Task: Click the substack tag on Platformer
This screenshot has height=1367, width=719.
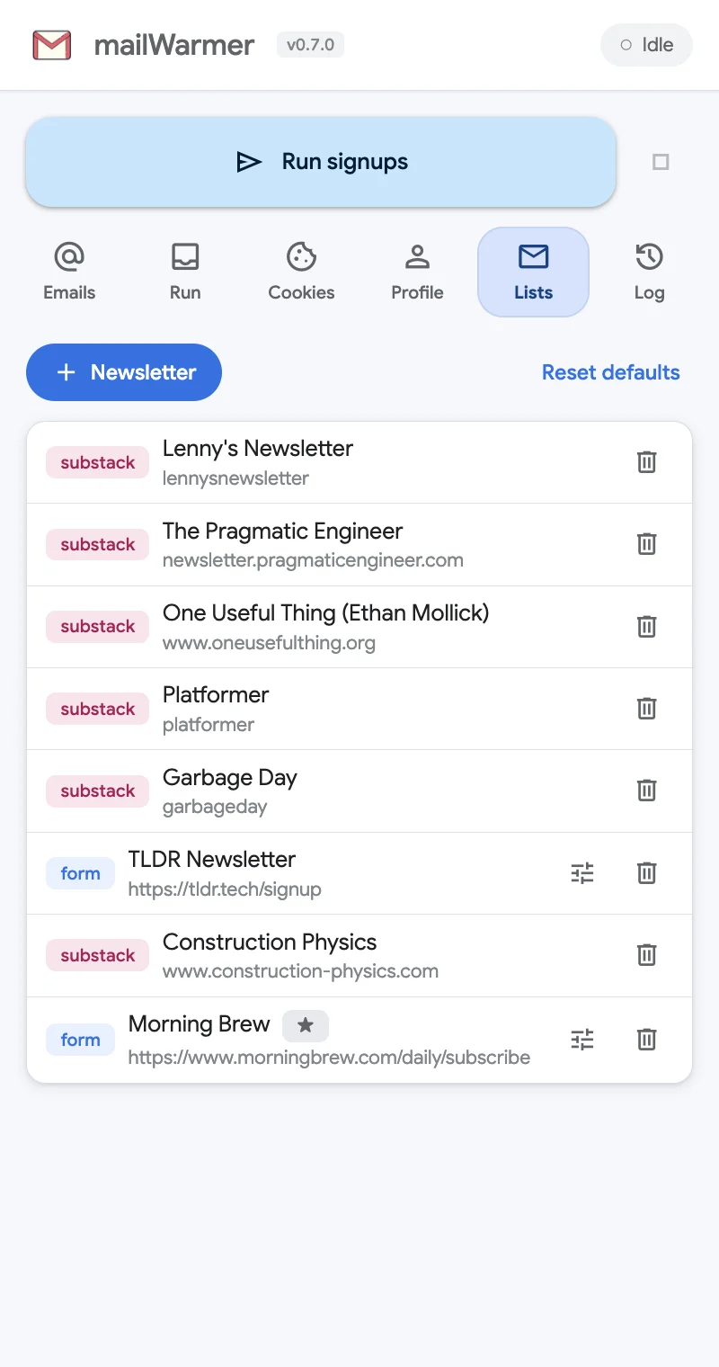Action: 98,709
